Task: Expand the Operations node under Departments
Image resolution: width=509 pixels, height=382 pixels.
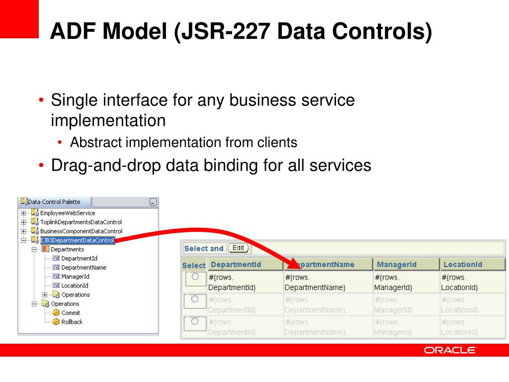Action: [x=45, y=295]
